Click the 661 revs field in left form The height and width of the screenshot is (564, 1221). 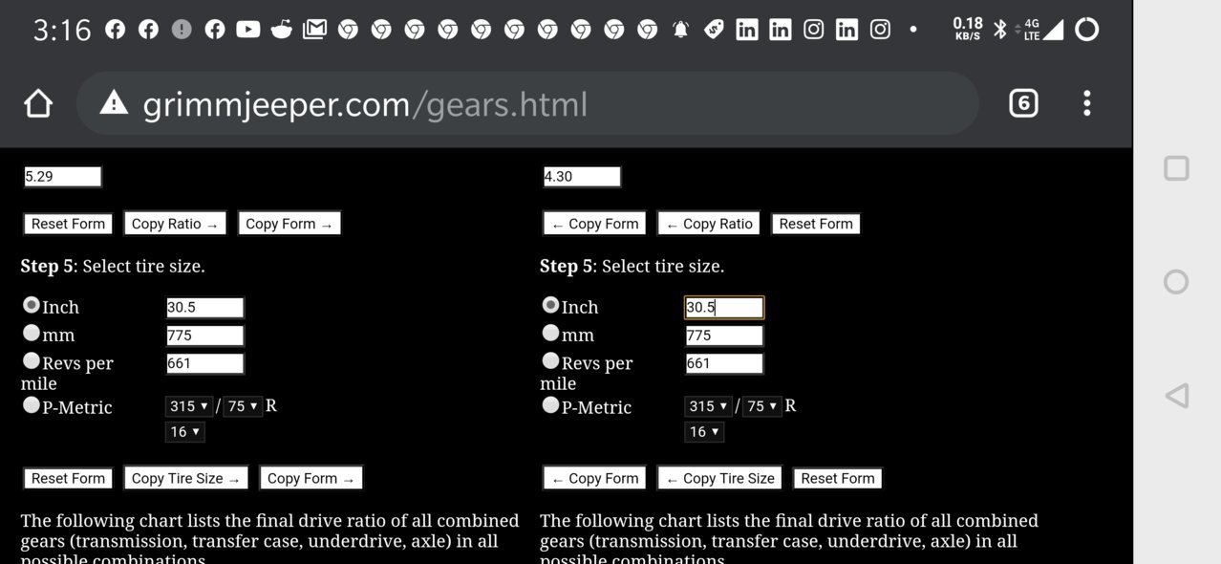pyautogui.click(x=204, y=363)
